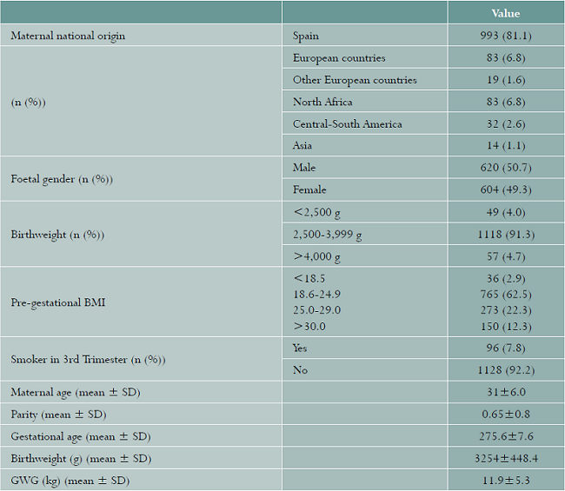Select the North Africa cell
Image resolution: width=565 pixels, height=491 pixels.
322,102
